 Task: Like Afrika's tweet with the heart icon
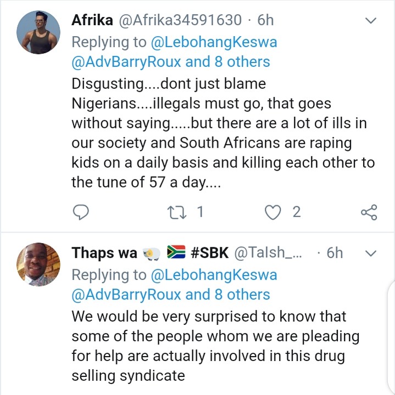tap(273, 212)
